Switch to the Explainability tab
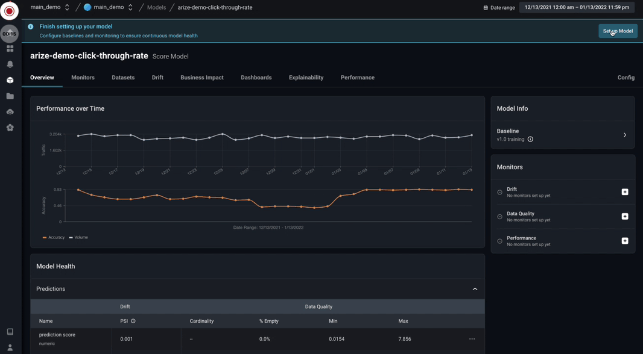Image resolution: width=643 pixels, height=354 pixels. (x=306, y=77)
